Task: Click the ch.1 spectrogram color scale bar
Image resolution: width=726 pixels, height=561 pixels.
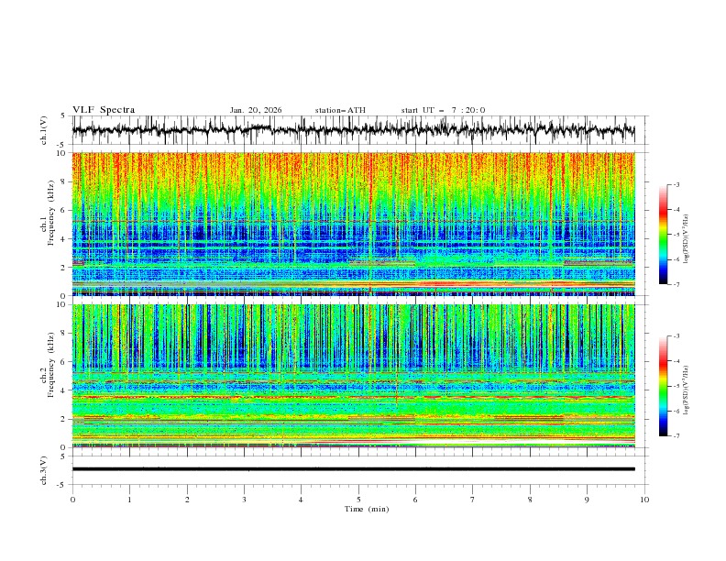Action: click(663, 235)
